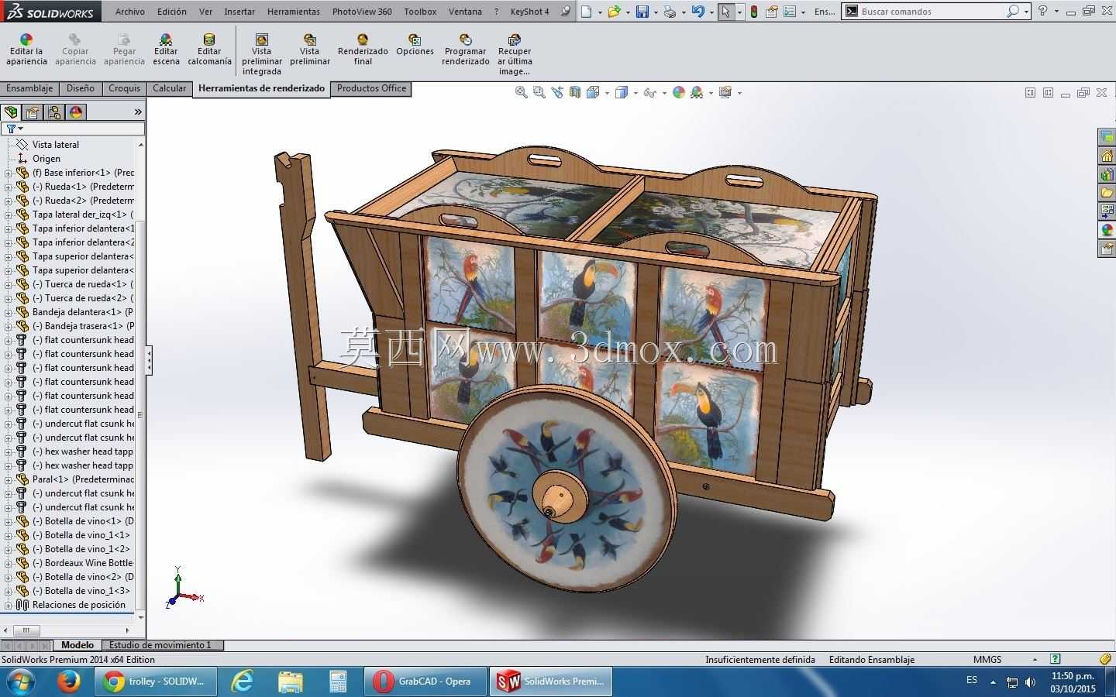Open Insertar menu
Screen dimensions: 1116x697
click(239, 12)
